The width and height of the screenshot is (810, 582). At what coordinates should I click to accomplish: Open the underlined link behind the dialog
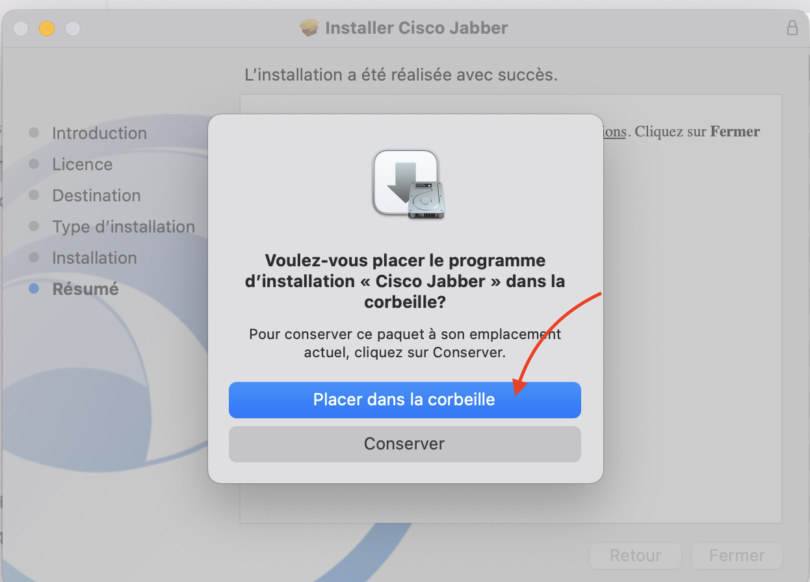[614, 132]
